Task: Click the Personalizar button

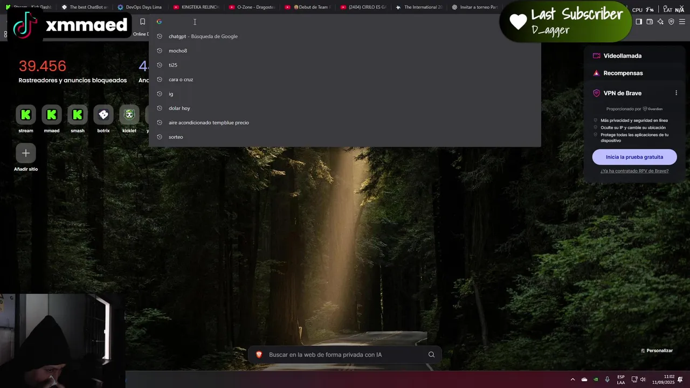Action: (x=657, y=351)
